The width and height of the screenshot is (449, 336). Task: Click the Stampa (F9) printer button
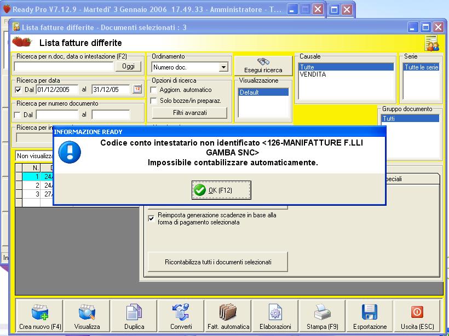coord(322,316)
